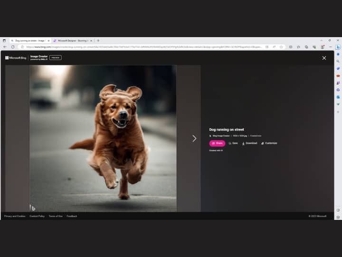The width and height of the screenshot is (342, 257).
Task: Save the dog image to collection
Action: coord(233,143)
